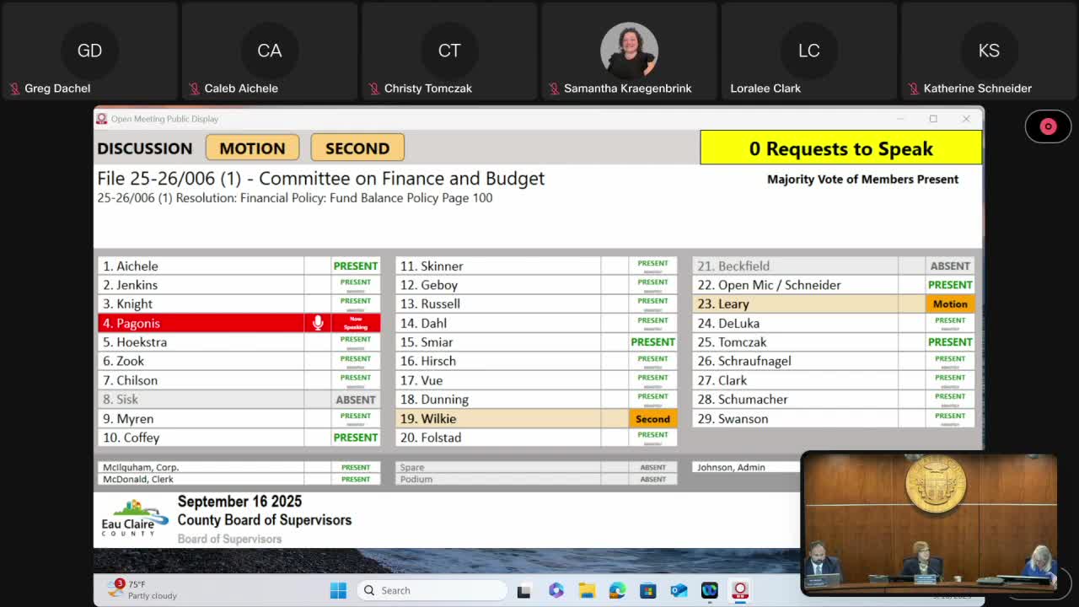Screen dimensions: 1079x607
Task: Click 'Majority Vote of Members Present' text
Action: (x=862, y=180)
